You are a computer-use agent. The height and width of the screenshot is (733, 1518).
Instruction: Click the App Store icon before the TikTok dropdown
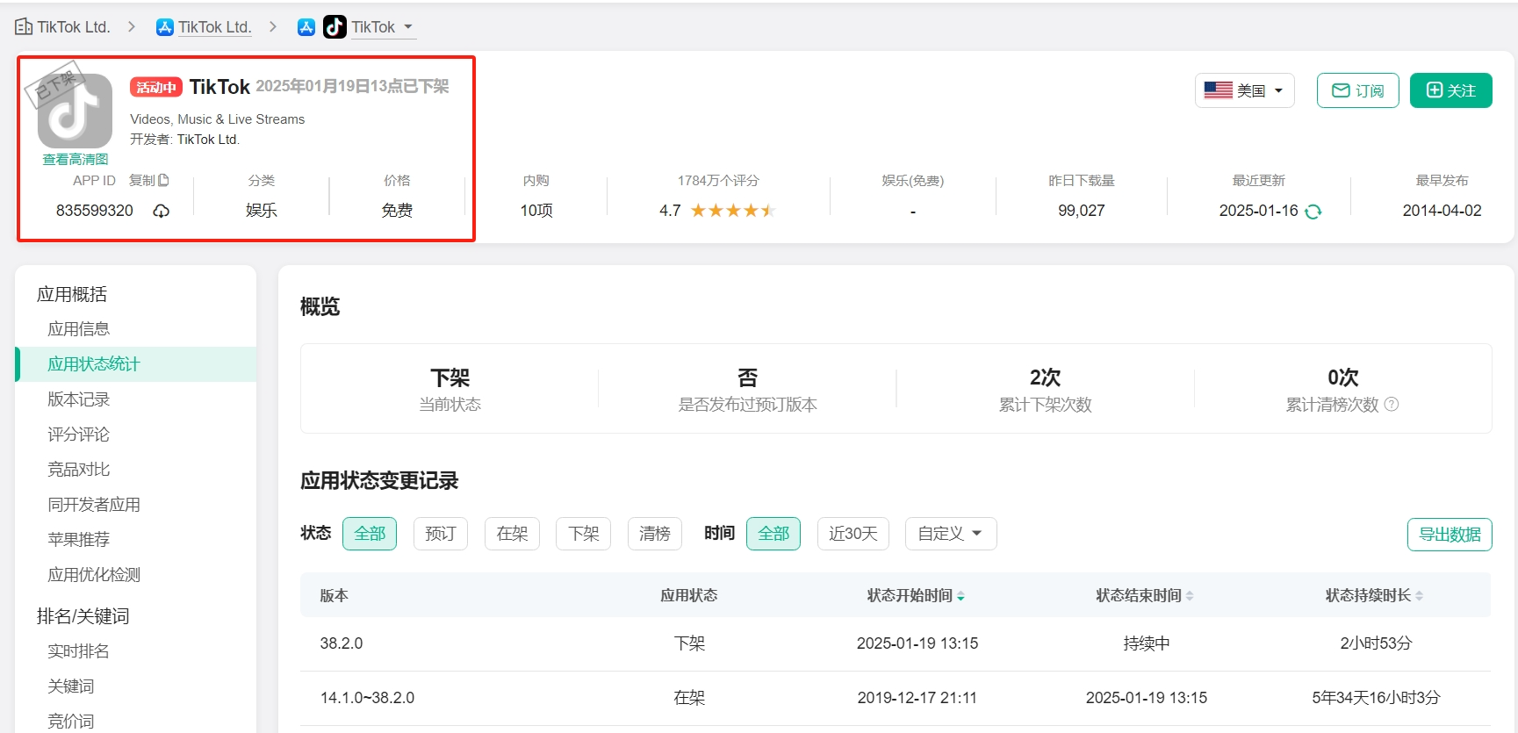tap(306, 27)
